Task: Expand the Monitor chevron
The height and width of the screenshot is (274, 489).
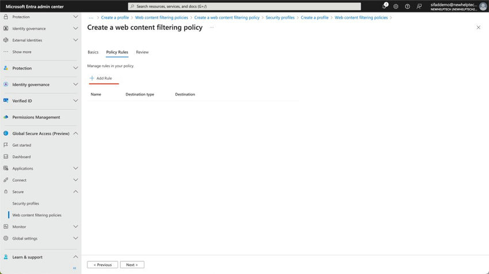Action: 75,227
